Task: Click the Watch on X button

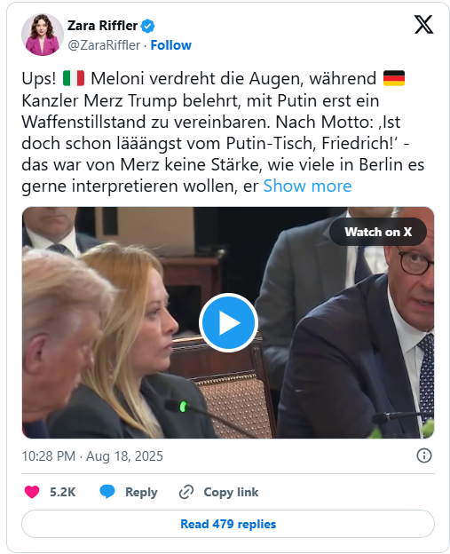Action: (378, 232)
